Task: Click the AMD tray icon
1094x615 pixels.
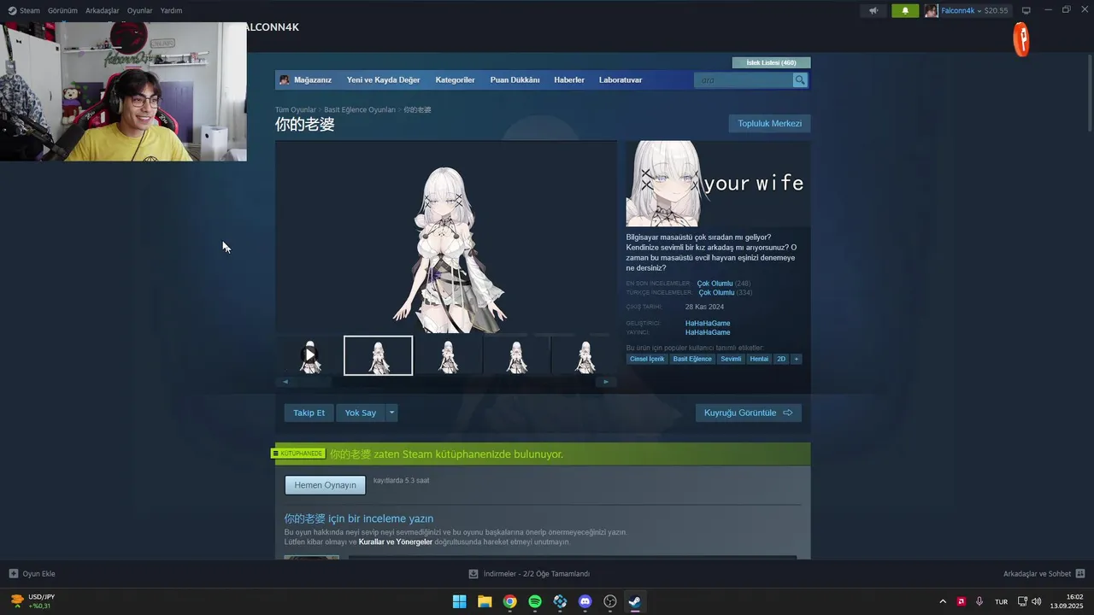Action: [x=962, y=601]
